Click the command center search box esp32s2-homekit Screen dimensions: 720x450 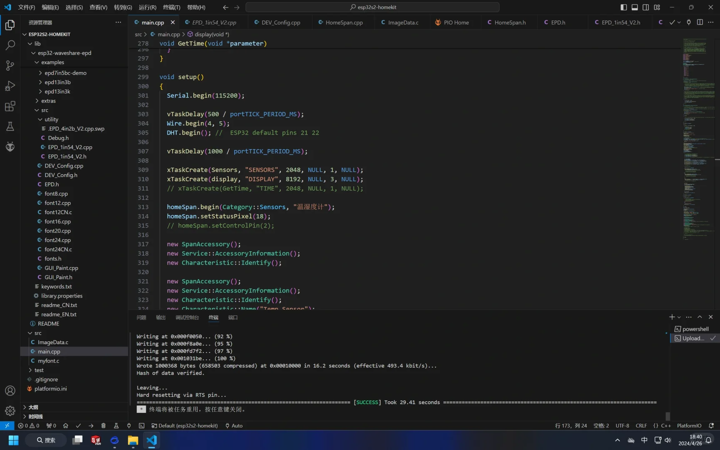pos(372,7)
